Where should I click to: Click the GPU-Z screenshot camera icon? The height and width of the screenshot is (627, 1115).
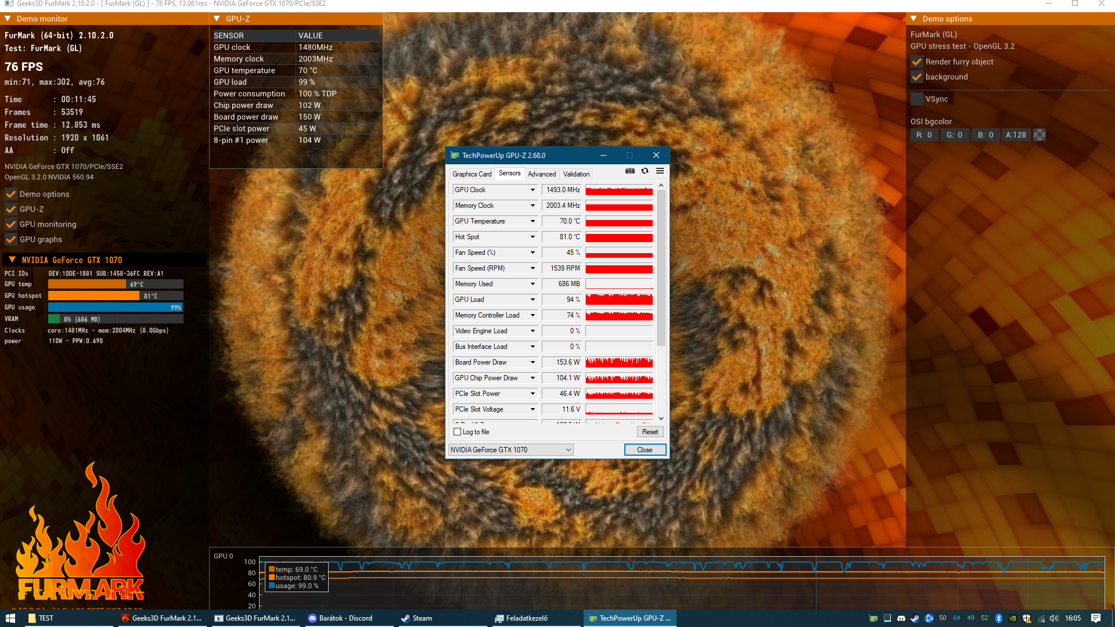[x=630, y=171]
